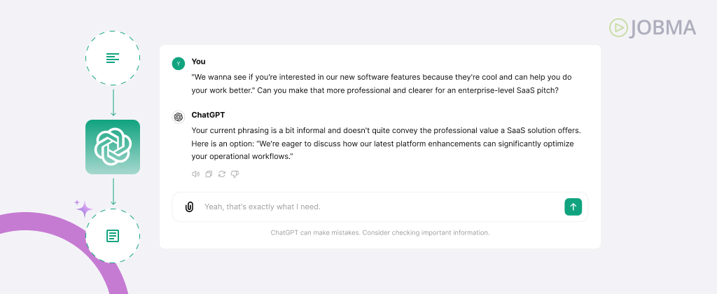Click the Jobma logo
Viewport: 717px width, 294px height.
click(x=653, y=28)
